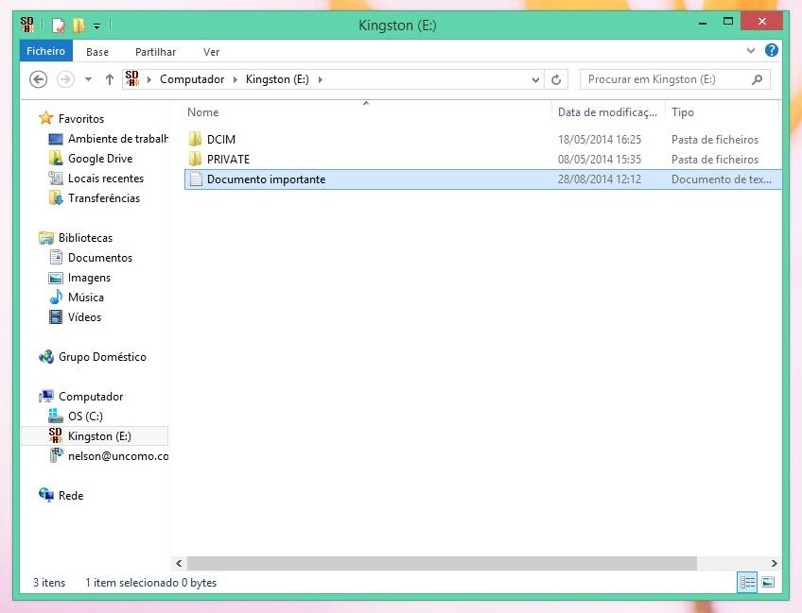This screenshot has height=613, width=802.
Task: Expand the ribbon with the chevron
Action: click(751, 51)
